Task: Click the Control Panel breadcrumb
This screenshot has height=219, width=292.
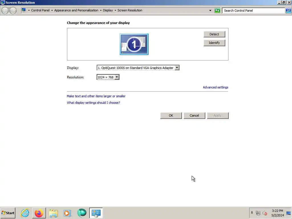Action: [x=40, y=10]
